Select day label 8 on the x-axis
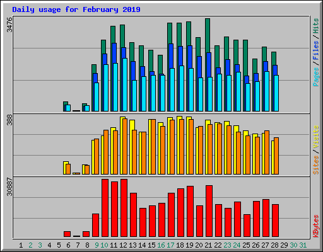The image size is (323, 252). point(87,245)
